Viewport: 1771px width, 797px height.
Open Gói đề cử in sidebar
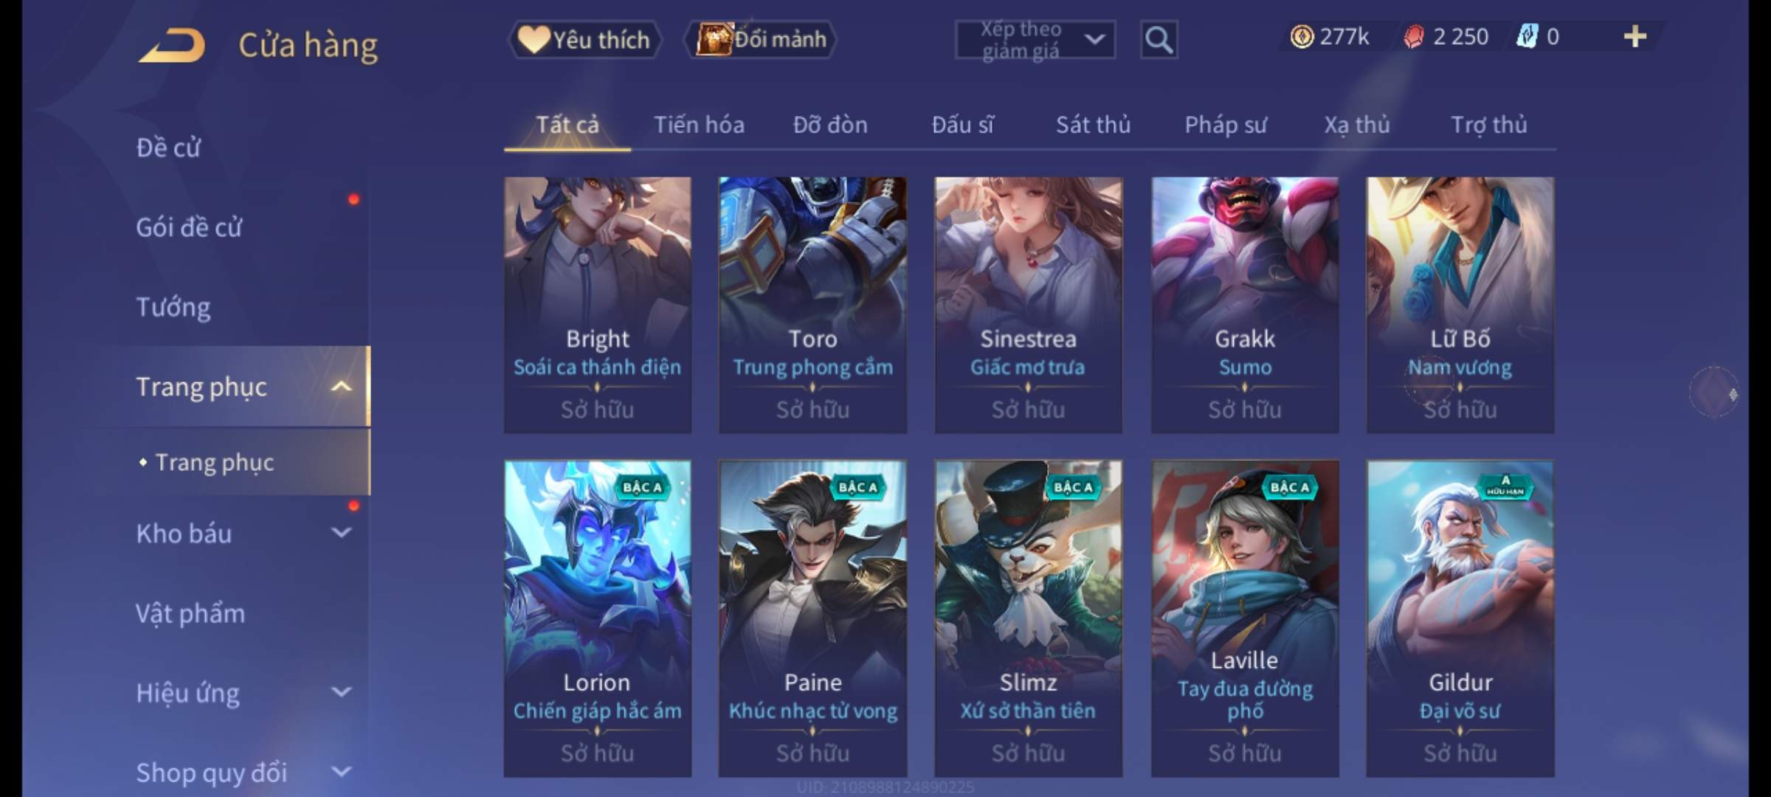pyautogui.click(x=189, y=227)
